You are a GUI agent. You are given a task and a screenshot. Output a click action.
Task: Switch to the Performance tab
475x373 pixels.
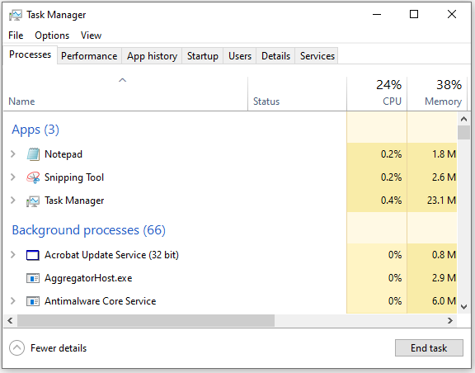[89, 56]
